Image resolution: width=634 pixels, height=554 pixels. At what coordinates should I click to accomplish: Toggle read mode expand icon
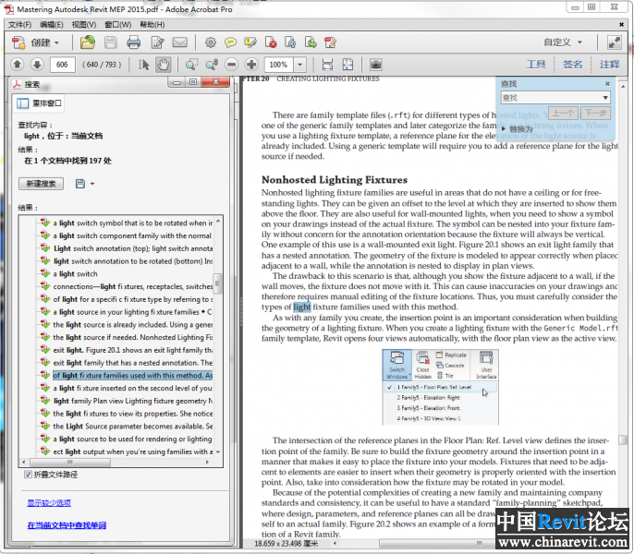click(x=615, y=42)
